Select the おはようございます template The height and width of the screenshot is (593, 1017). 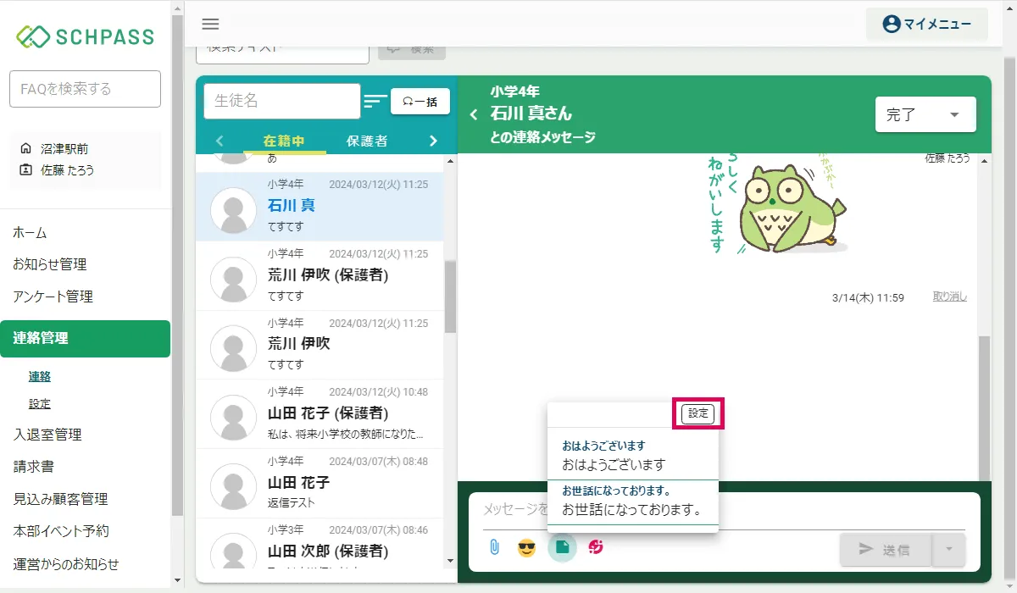(632, 456)
